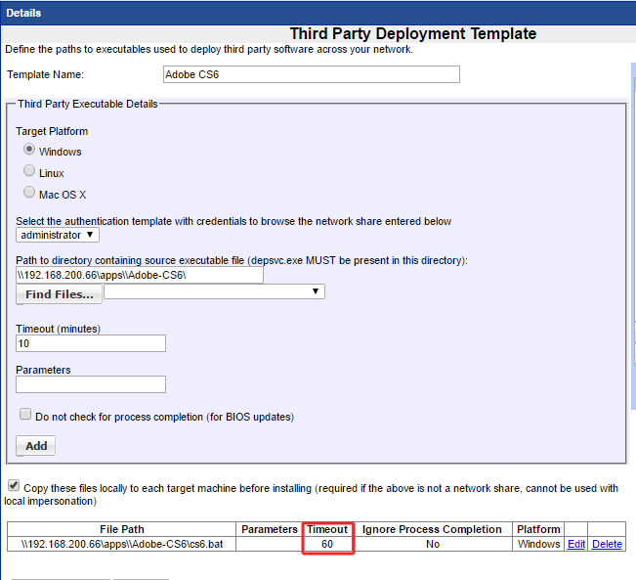Enable Do not check for process completion
636x580 pixels.
point(25,416)
